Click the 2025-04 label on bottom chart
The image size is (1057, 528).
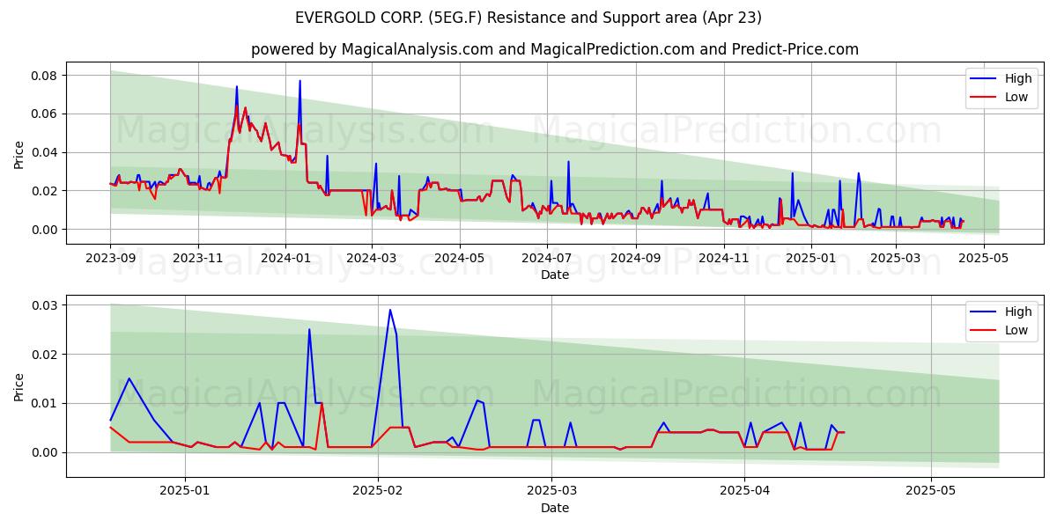(744, 492)
